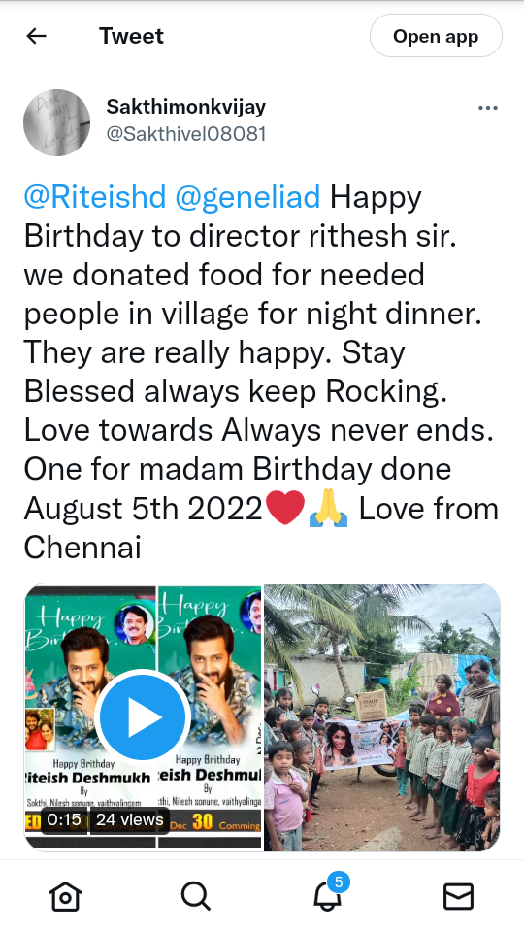
Task: Open the village children photo
Action: (x=382, y=717)
